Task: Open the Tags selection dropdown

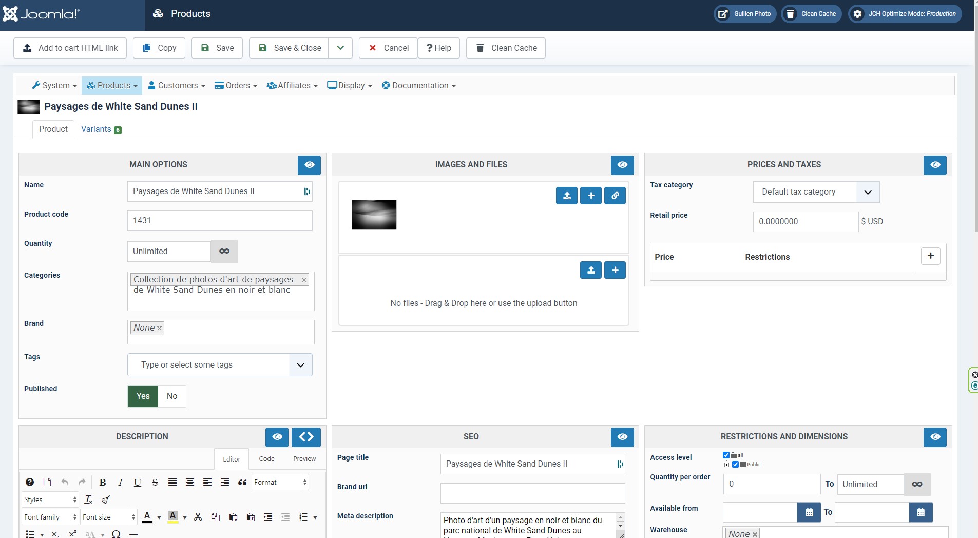Action: pos(220,365)
